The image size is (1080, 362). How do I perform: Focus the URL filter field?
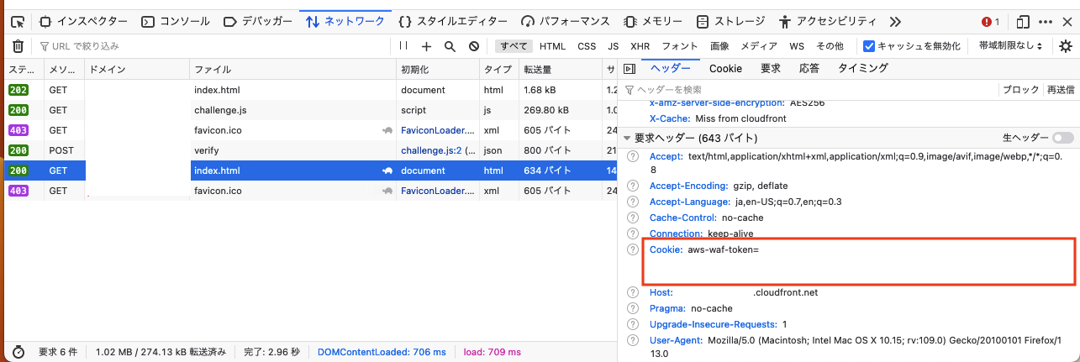point(213,46)
